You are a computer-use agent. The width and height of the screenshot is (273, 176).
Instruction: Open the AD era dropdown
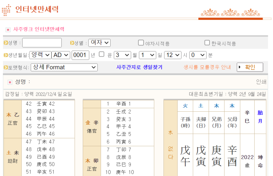(61, 55)
